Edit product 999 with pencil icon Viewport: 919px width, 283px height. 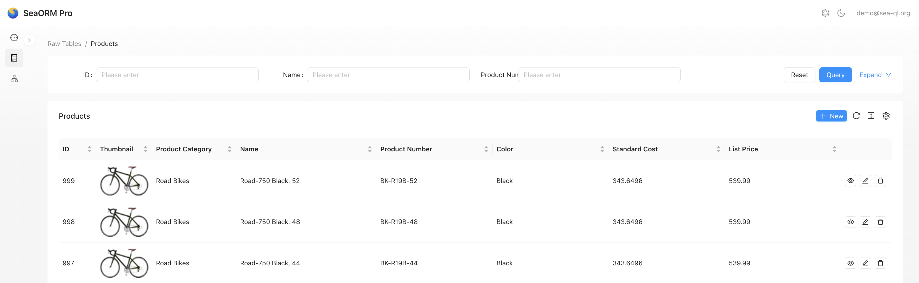pos(865,181)
